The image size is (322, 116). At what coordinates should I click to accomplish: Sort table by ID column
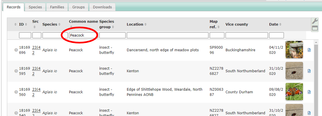point(21,24)
